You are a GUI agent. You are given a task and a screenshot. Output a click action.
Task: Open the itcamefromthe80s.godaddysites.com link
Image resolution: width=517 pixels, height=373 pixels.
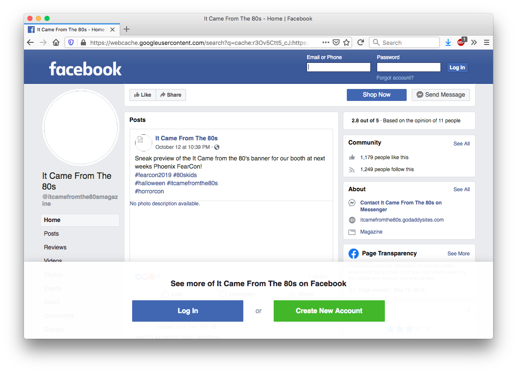(402, 220)
